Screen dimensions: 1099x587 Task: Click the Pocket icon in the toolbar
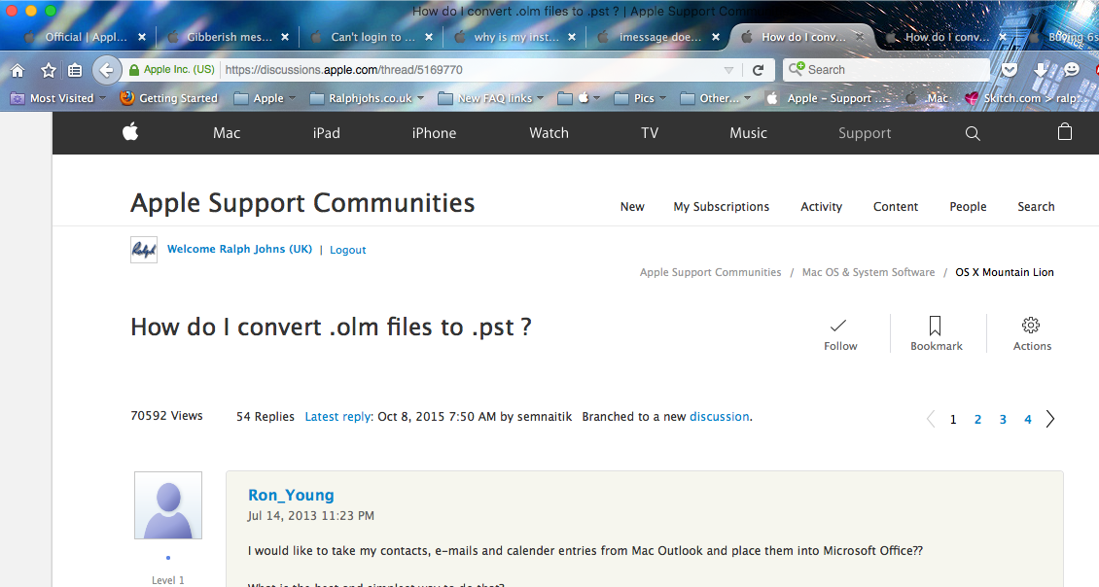[x=1010, y=70]
